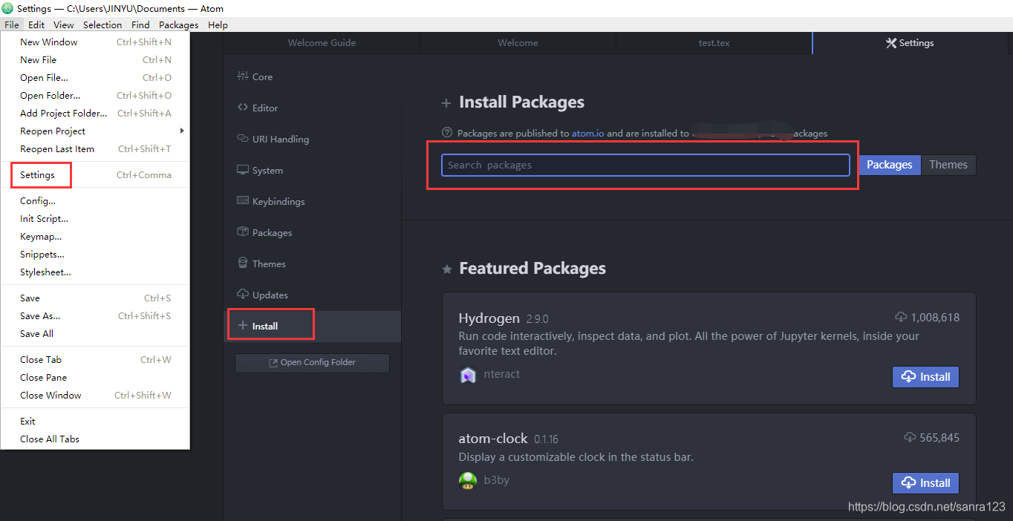Screen dimensions: 1013x521
Task: Choose Settings in the File menu
Action: [95, 175]
